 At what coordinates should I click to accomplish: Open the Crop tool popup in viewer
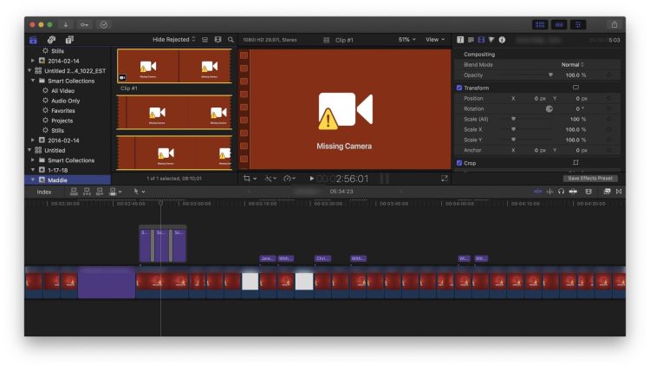coord(250,179)
